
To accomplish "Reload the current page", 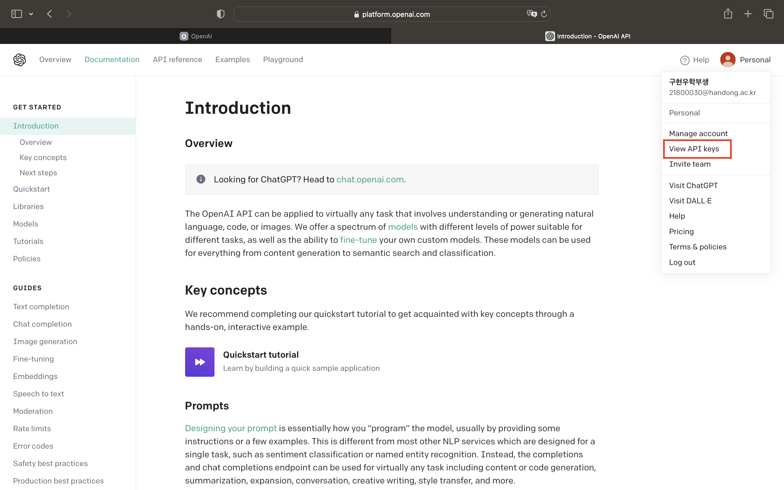I will tap(544, 14).
